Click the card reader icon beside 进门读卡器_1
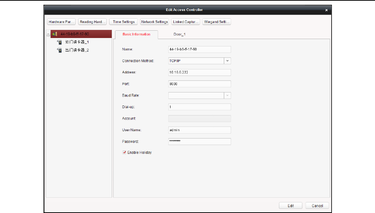Viewport: 375px width, 213px height. click(59, 42)
